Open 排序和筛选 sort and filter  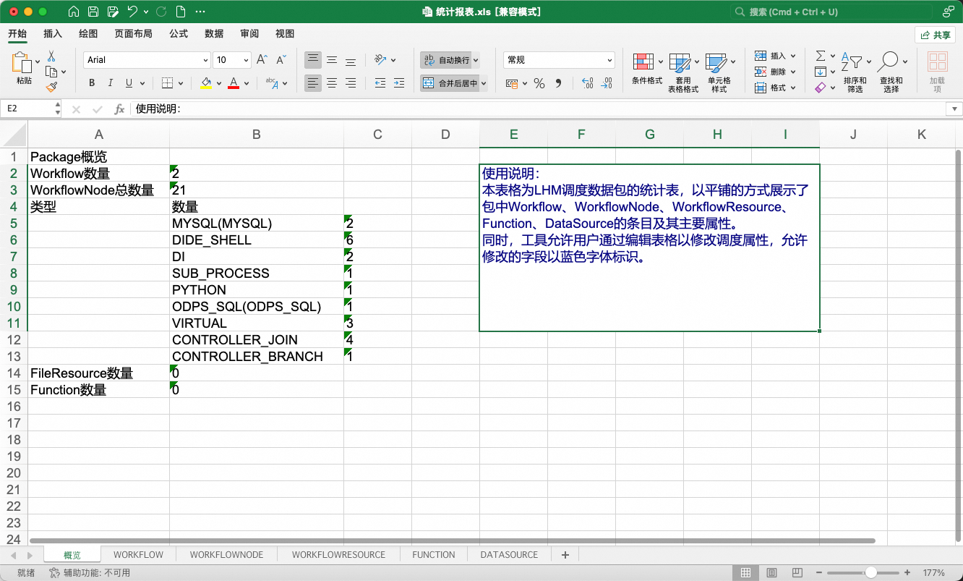click(x=855, y=72)
